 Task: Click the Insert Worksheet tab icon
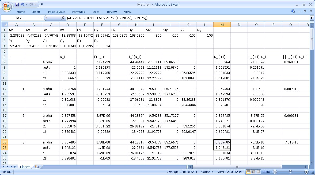[37, 167]
